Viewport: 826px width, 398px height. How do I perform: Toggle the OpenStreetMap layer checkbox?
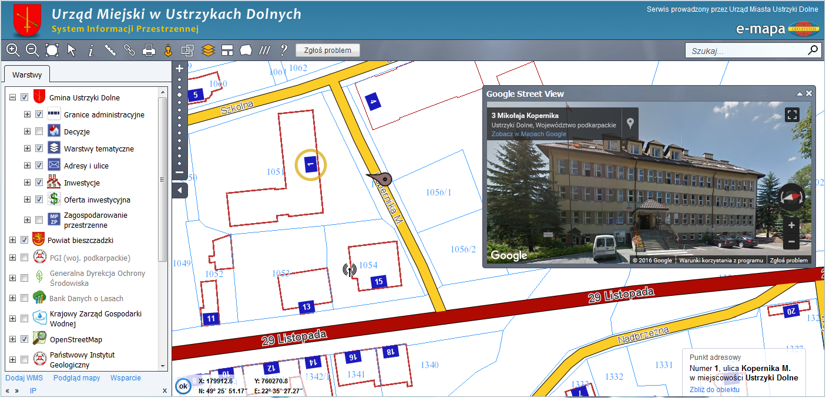[x=24, y=339]
